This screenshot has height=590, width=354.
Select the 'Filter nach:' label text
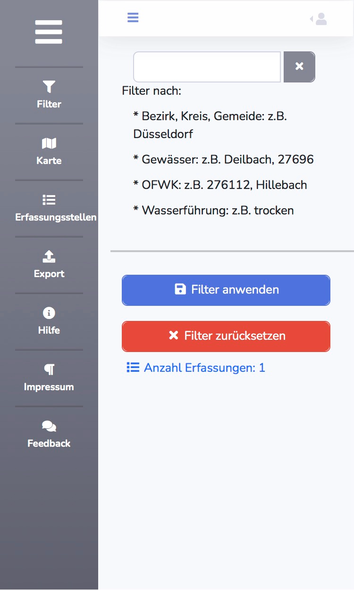click(x=152, y=90)
